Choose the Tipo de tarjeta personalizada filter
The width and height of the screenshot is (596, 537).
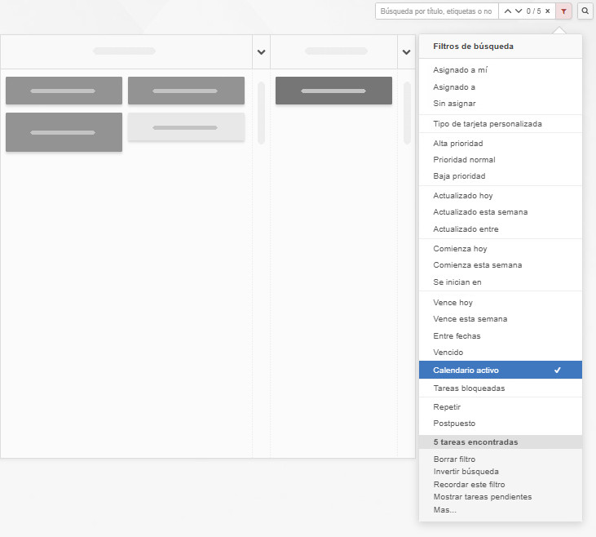point(487,124)
